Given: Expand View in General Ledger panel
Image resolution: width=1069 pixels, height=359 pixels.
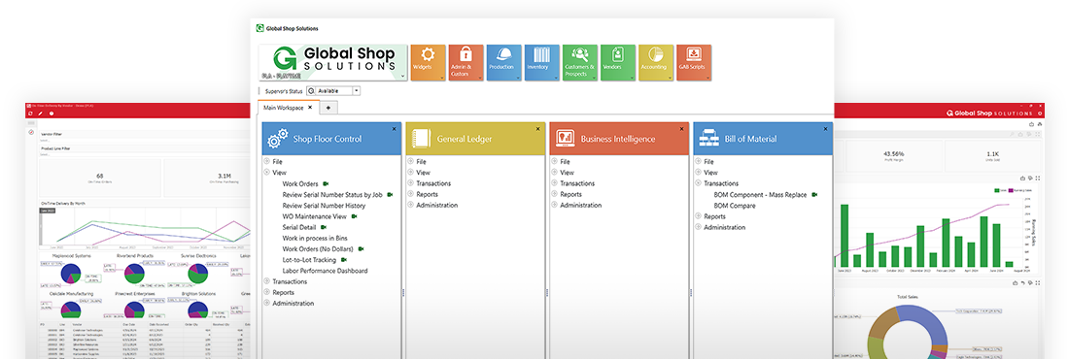Looking at the screenshot, I should pos(410,173).
